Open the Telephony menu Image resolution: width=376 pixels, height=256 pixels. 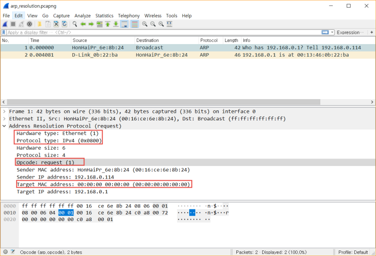129,16
